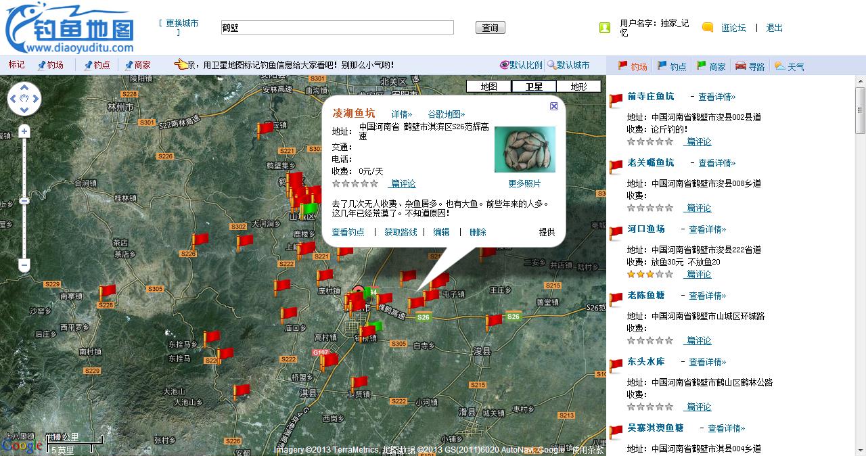Click the red flag beside 东头水库
Viewport: 866px width, 456px height.
tap(616, 366)
